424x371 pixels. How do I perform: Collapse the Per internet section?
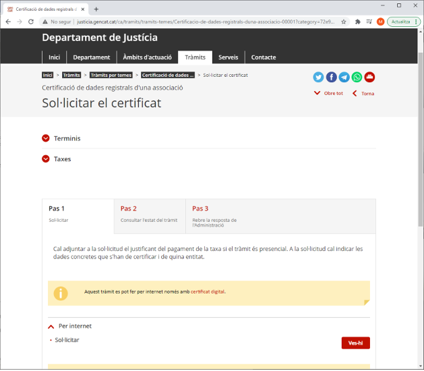[51, 326]
